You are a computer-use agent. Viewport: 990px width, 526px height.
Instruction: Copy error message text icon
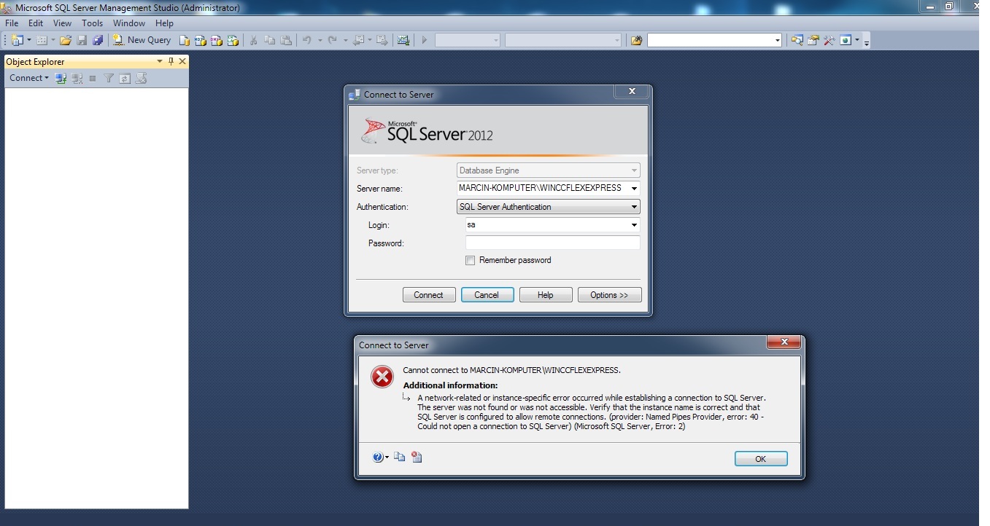click(x=400, y=457)
